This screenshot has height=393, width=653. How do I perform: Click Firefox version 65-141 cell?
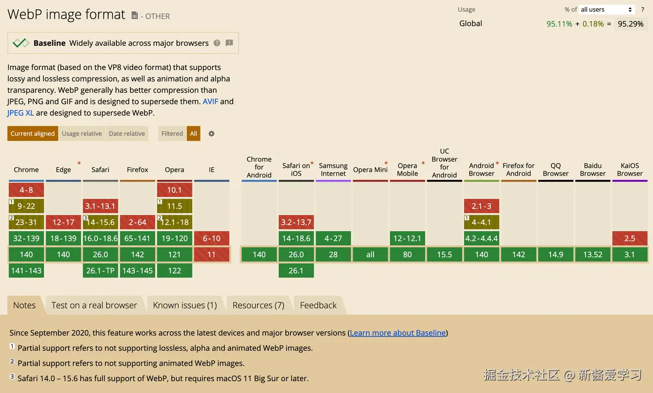[138, 238]
